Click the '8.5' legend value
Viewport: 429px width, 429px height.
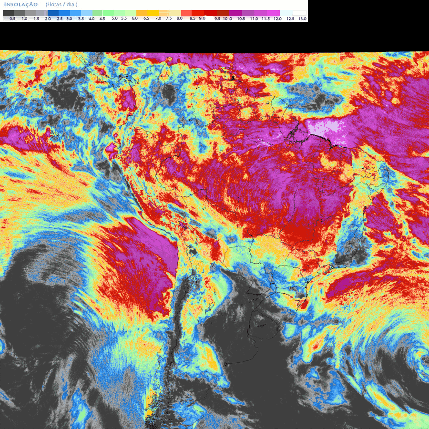[193, 18]
